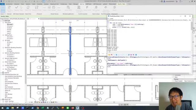
Task: Click open-file icon in RevitPythonShell toolbar
Action: click(109, 55)
